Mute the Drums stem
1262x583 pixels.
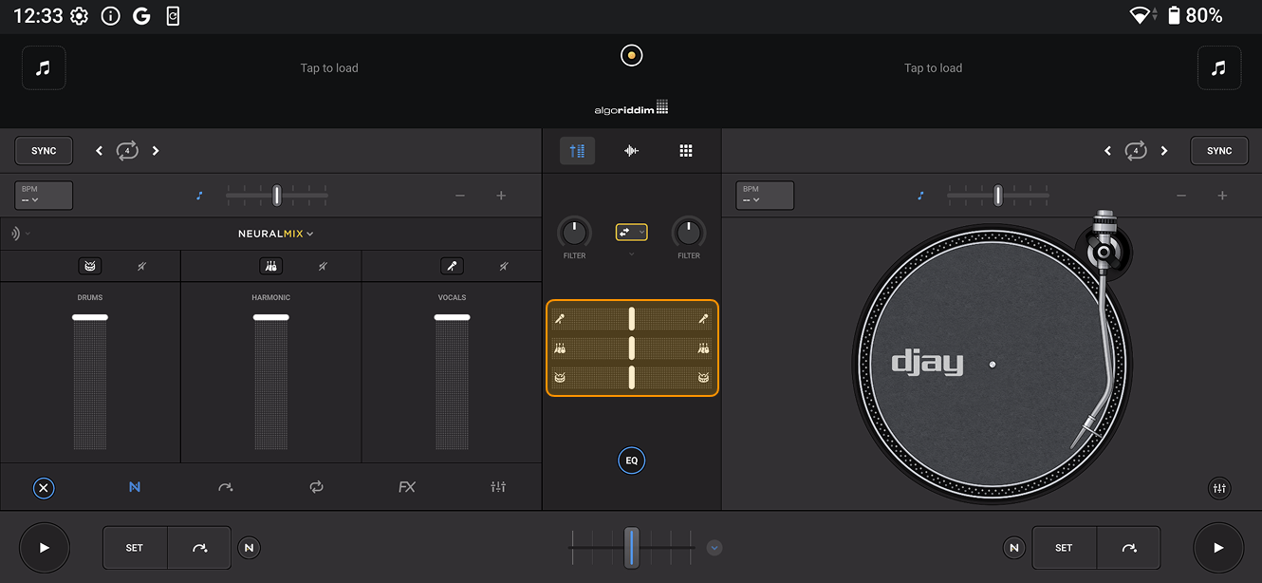(141, 266)
